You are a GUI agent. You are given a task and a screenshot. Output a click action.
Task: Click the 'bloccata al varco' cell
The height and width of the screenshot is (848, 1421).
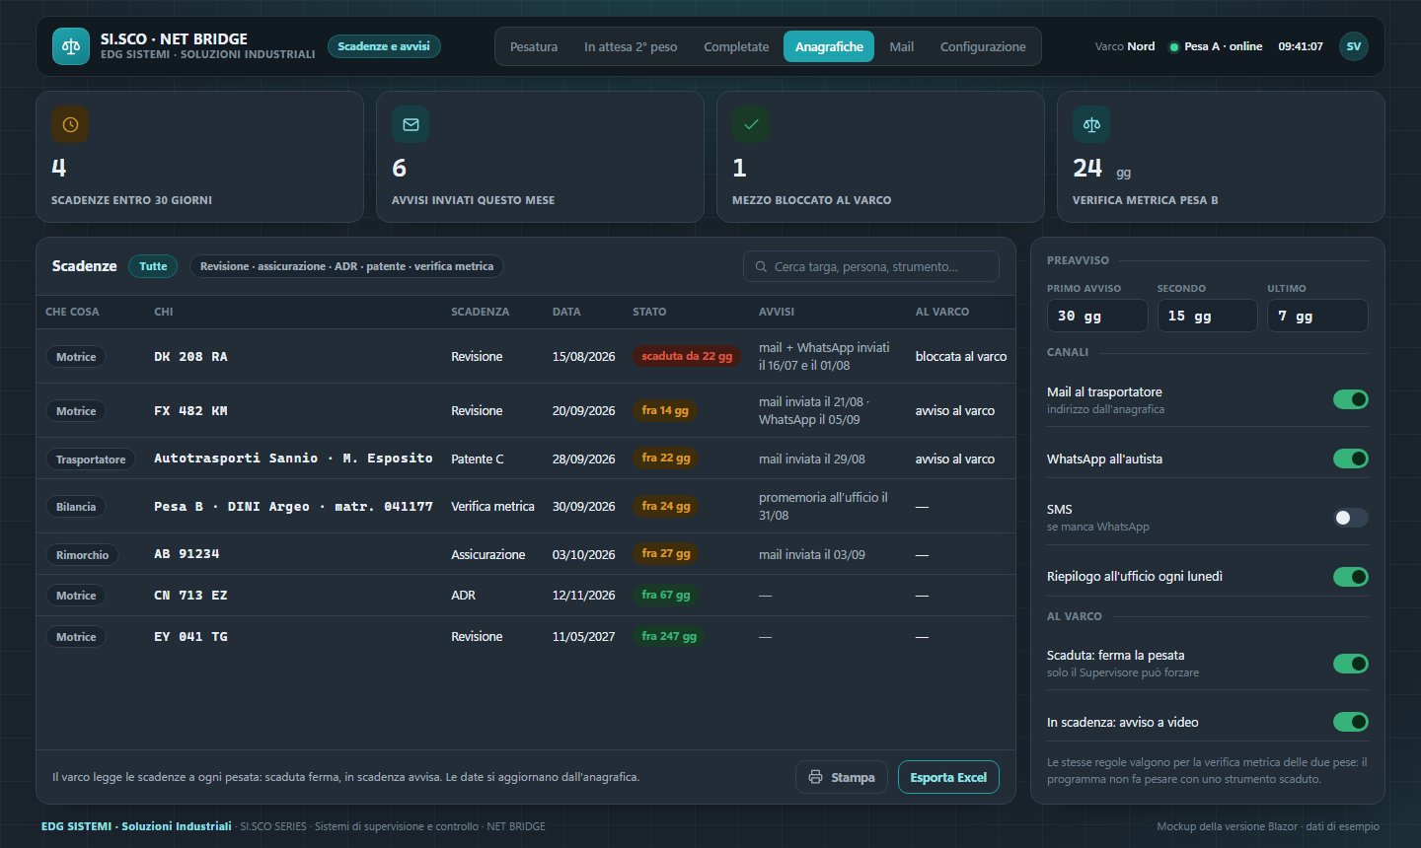tap(961, 356)
